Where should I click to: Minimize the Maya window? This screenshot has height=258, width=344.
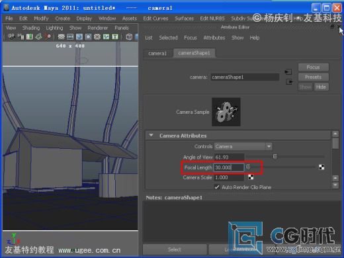[x=316, y=8]
